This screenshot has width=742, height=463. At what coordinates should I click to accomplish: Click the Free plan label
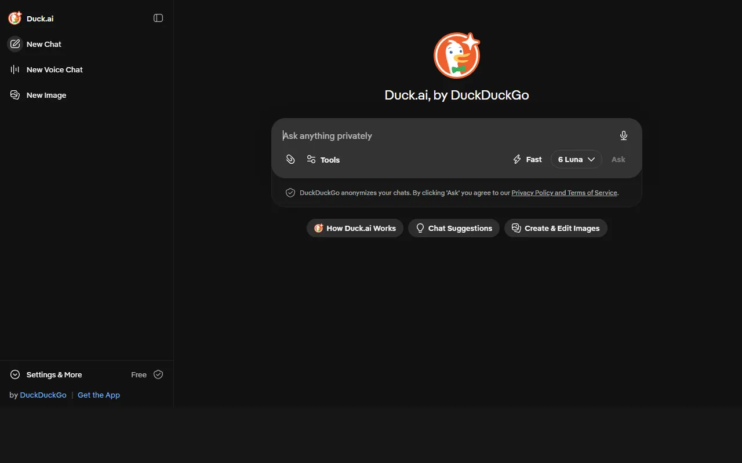(x=139, y=374)
